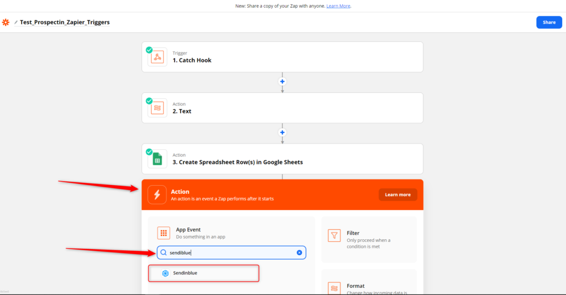Click green checkmark on Text step
The width and height of the screenshot is (566, 295).
149,101
